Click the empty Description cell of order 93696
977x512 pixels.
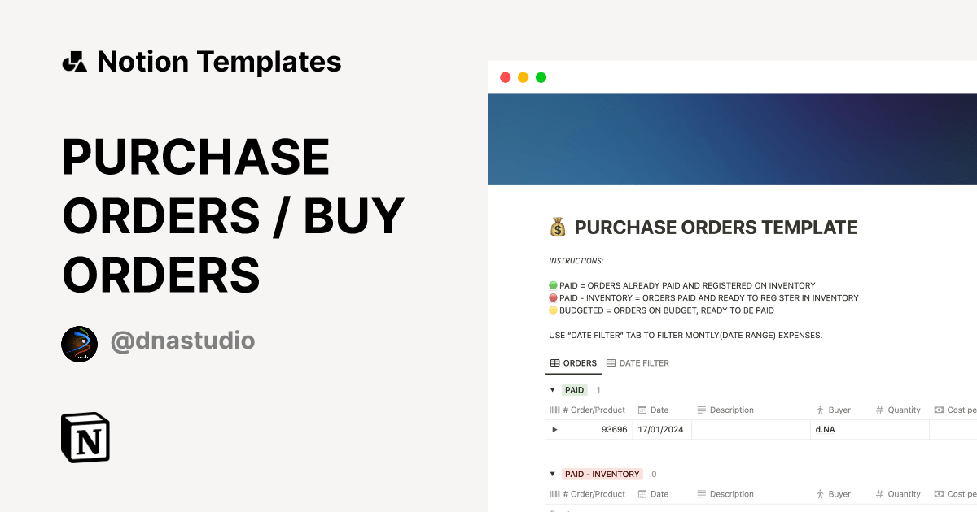(x=751, y=429)
